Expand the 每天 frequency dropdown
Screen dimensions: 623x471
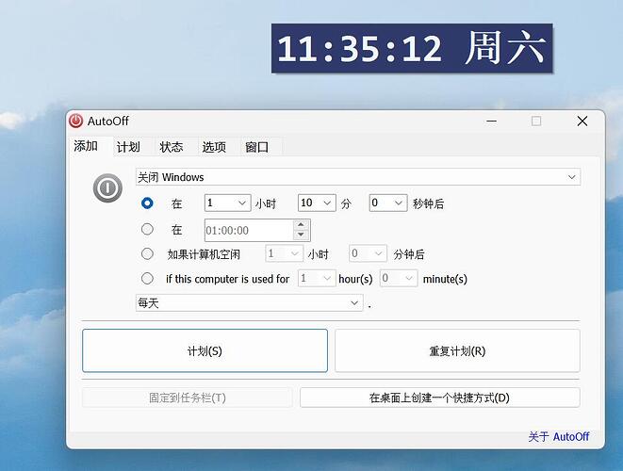pyautogui.click(x=249, y=303)
